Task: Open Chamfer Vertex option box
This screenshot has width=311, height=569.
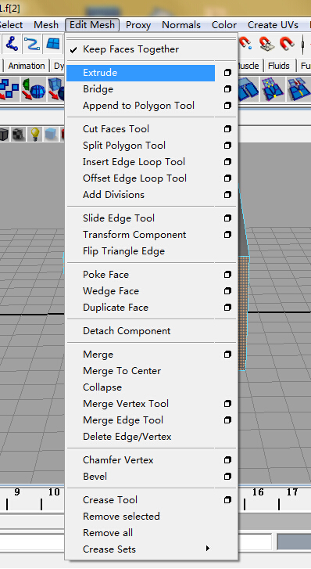Action: point(227,459)
